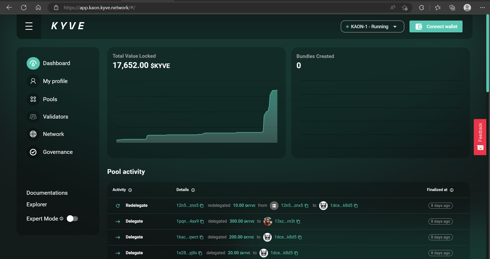Click the My profile person icon
Screen dimensions: 490x259
(33, 81)
